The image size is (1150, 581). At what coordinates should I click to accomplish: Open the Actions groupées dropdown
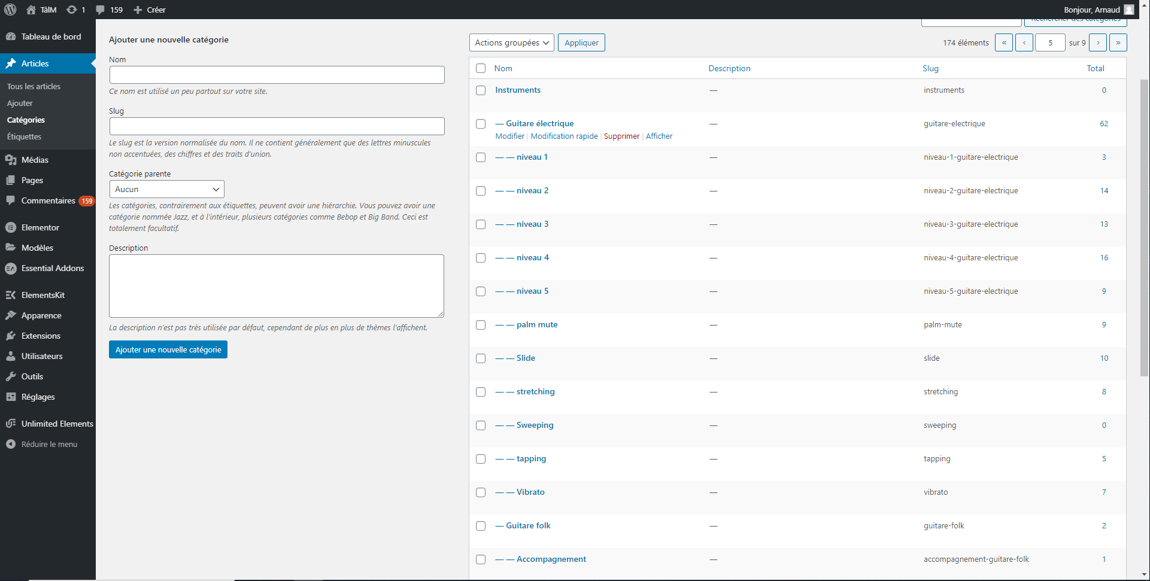(x=511, y=42)
